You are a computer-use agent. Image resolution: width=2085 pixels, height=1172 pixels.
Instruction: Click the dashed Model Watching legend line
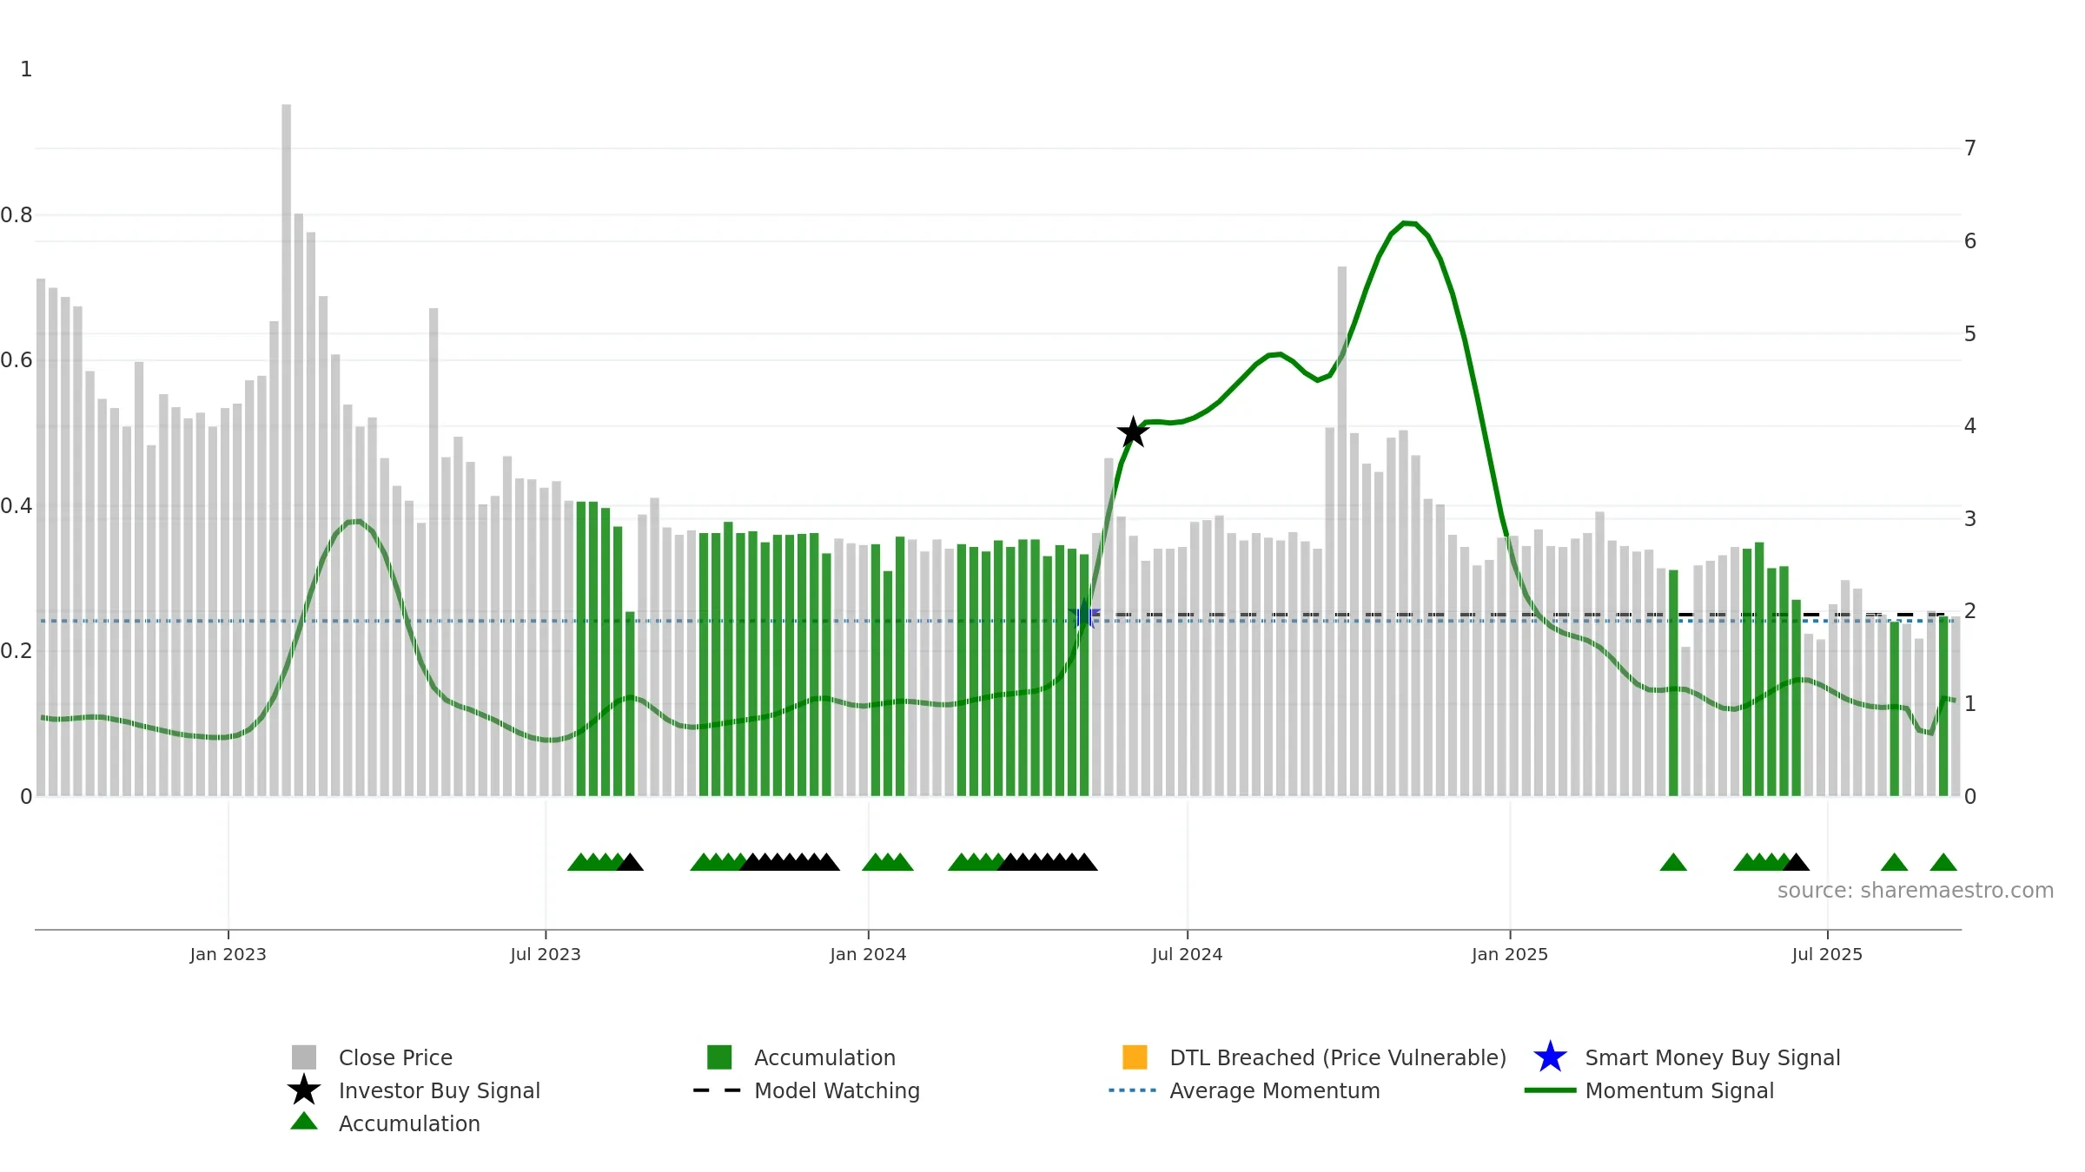tap(718, 1090)
